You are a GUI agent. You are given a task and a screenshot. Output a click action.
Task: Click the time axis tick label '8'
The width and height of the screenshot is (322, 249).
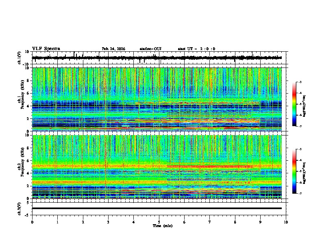235,222
